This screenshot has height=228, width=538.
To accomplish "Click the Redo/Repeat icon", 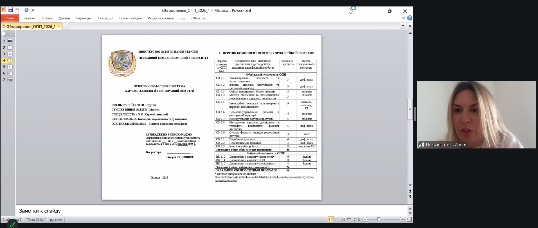I will tap(26, 10).
